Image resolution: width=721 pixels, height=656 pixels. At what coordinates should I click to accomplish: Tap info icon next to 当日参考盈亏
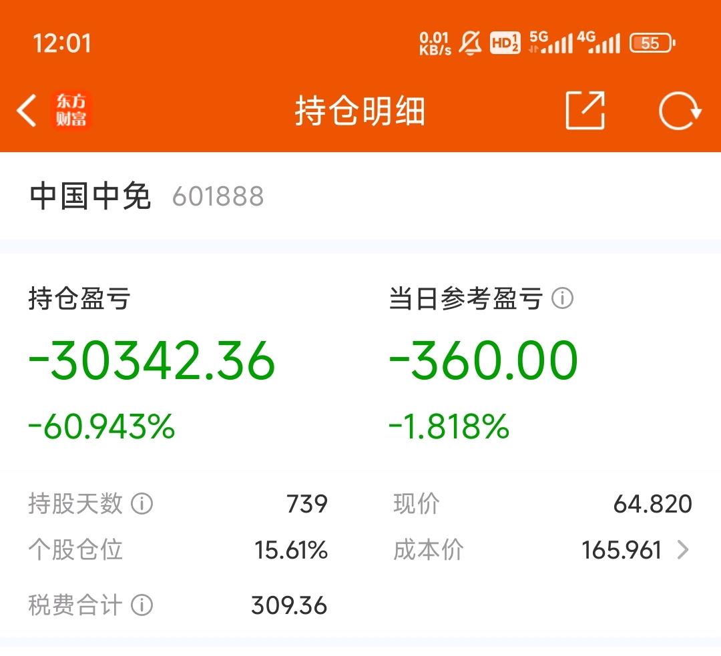tap(563, 299)
